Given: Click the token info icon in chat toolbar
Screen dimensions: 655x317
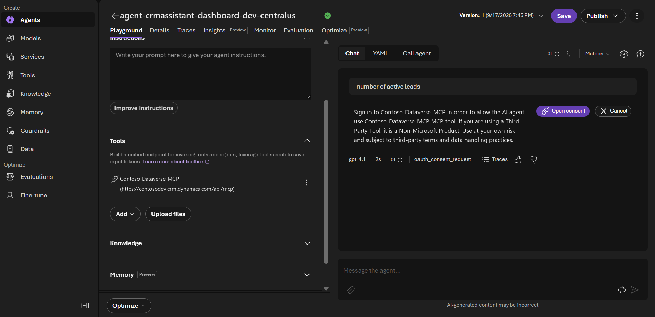Looking at the screenshot, I should coord(557,54).
